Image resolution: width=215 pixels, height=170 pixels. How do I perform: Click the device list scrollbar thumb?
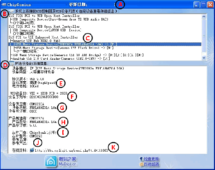(x=204, y=36)
